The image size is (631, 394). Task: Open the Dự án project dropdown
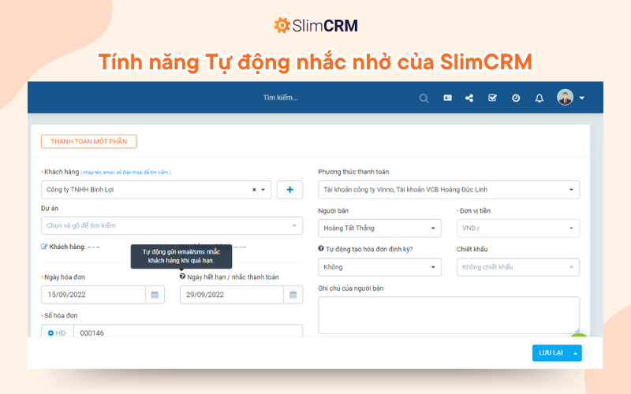(x=172, y=225)
